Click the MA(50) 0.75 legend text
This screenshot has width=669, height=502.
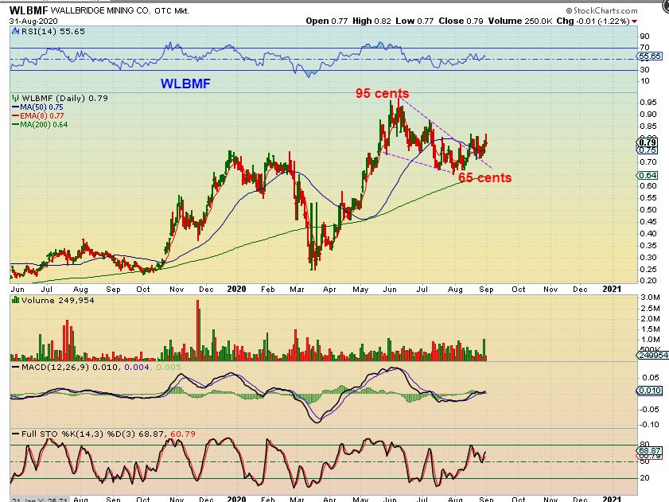[x=41, y=107]
